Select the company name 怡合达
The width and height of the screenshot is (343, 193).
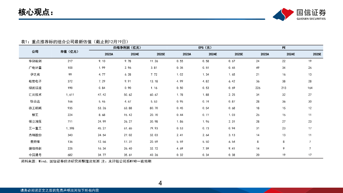pyautogui.click(x=35, y=102)
